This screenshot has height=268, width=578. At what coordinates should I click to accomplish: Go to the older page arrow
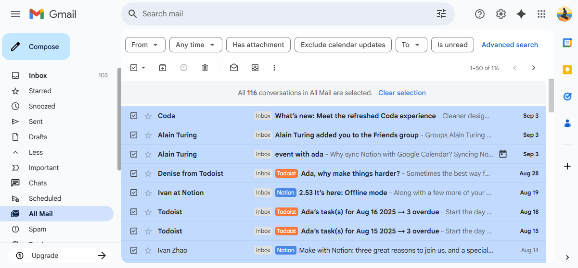[533, 68]
